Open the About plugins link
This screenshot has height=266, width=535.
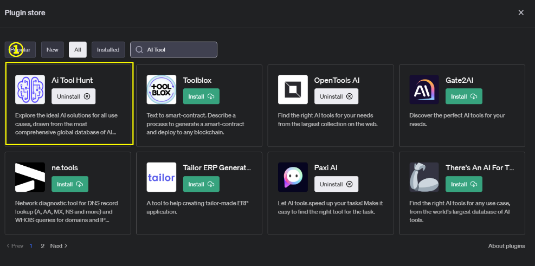point(507,246)
